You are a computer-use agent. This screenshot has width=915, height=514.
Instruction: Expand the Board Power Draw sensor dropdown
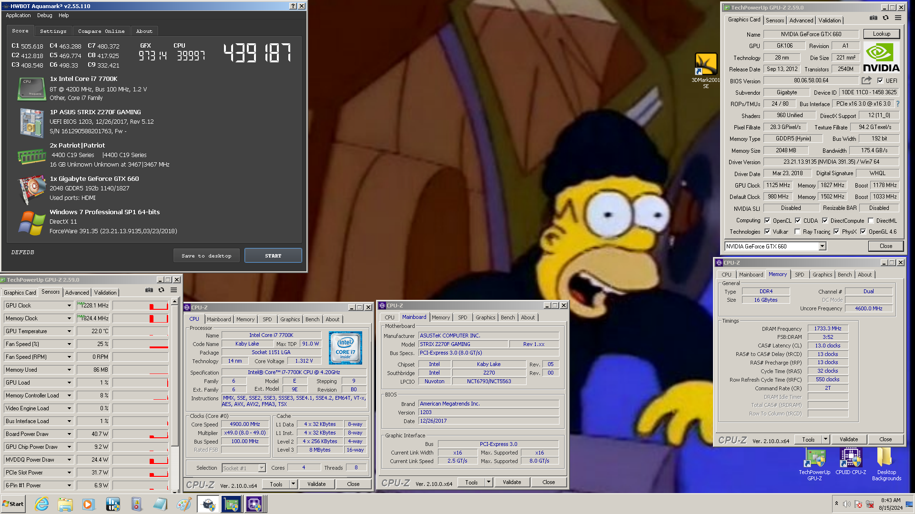[x=69, y=434]
